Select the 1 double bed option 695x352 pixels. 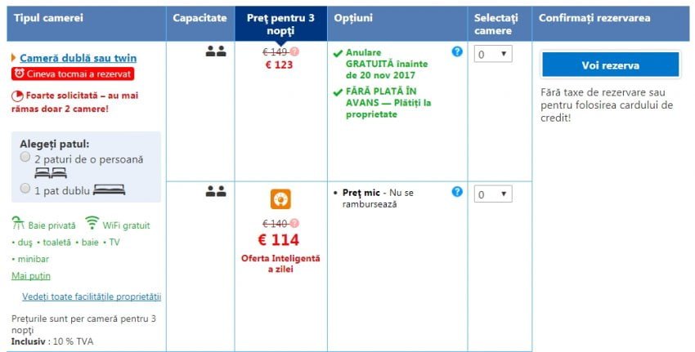pos(25,188)
